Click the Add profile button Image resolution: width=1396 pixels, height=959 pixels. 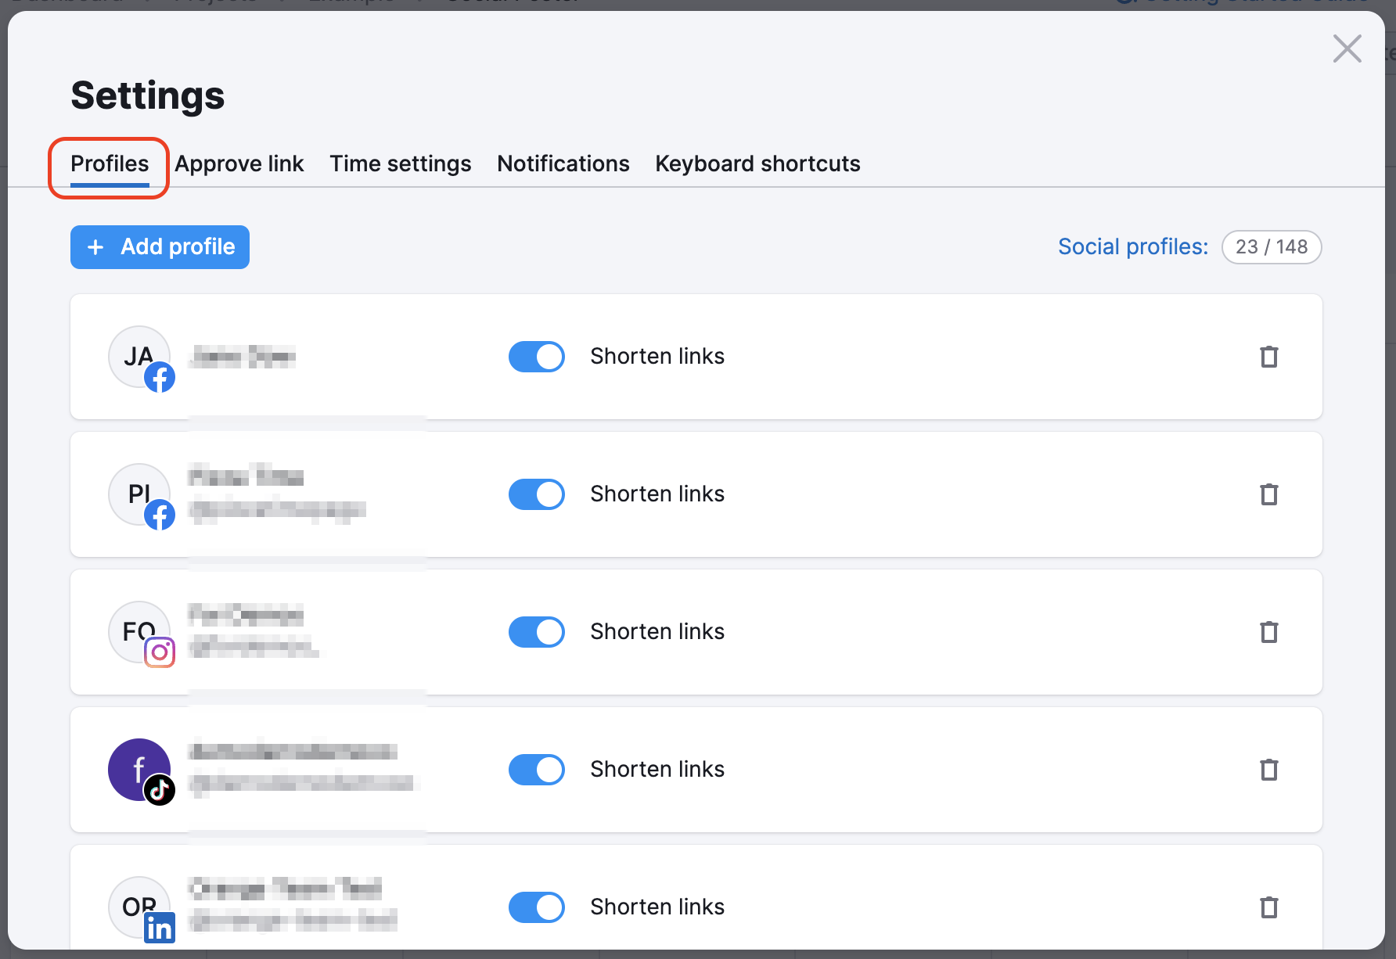click(160, 246)
